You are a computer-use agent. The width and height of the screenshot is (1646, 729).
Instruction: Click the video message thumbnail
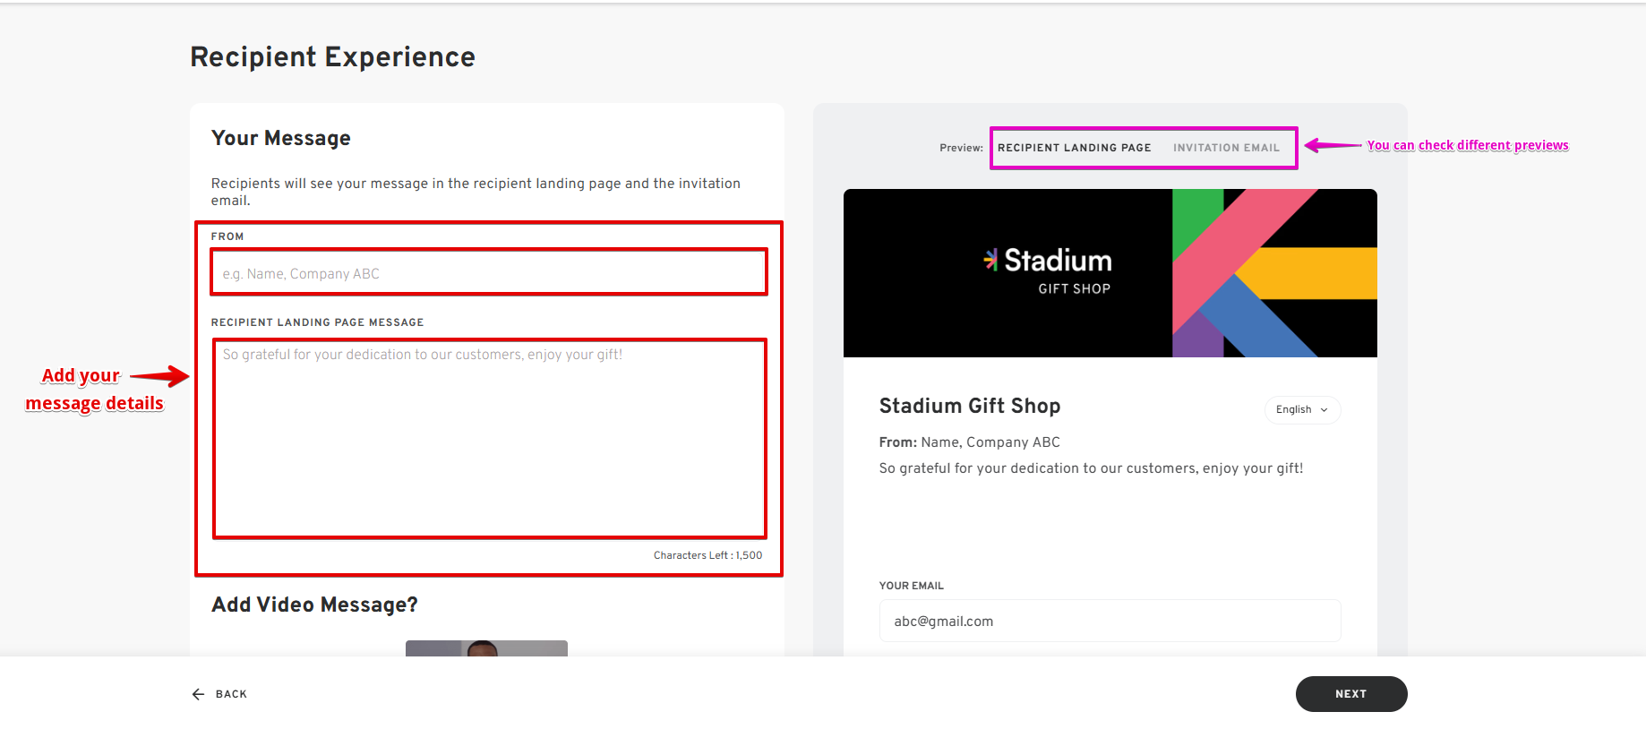(486, 648)
